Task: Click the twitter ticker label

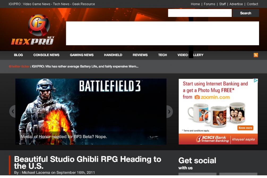Action: coord(19,66)
